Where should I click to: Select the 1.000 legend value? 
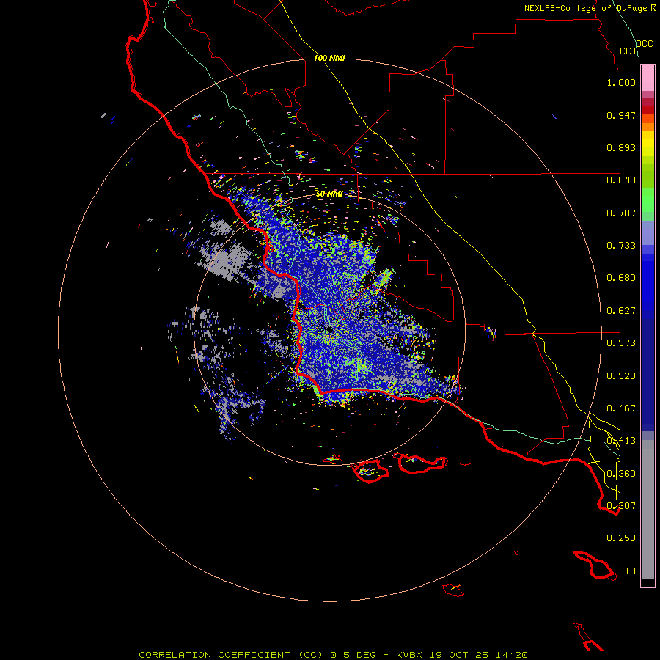click(621, 82)
